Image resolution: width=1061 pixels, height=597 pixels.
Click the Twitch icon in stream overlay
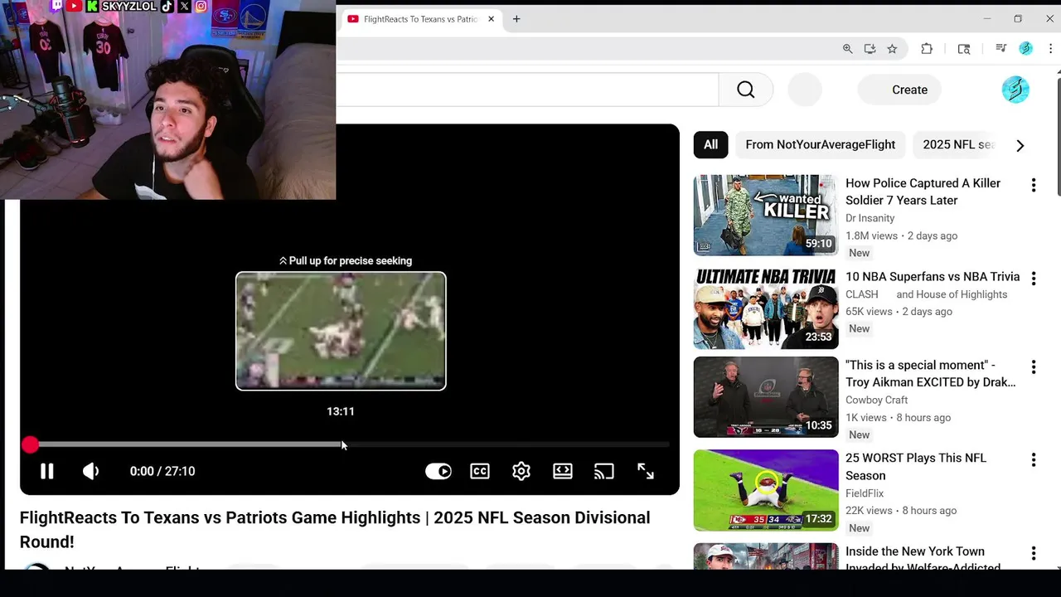tap(57, 6)
